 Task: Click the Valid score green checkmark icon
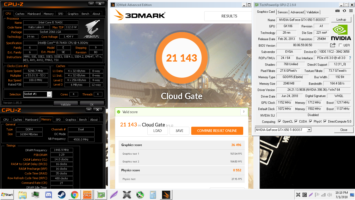[119, 112]
